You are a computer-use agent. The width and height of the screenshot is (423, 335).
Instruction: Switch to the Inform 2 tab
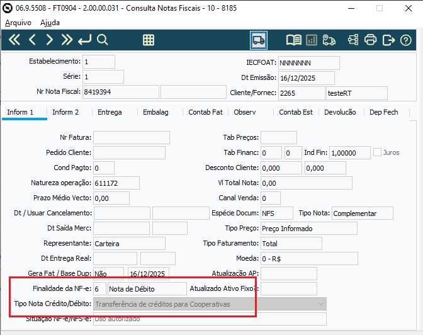click(65, 112)
